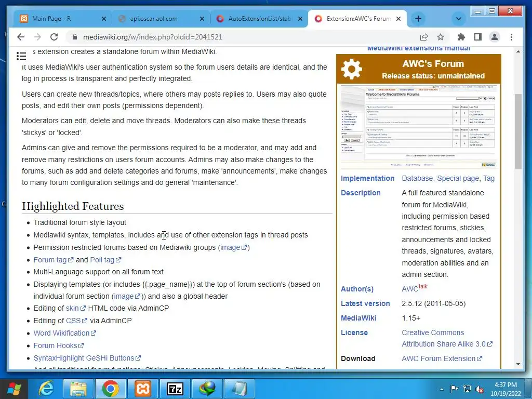Show hidden system tray icons
Viewport: 532px width, 399px height.
pyautogui.click(x=442, y=389)
